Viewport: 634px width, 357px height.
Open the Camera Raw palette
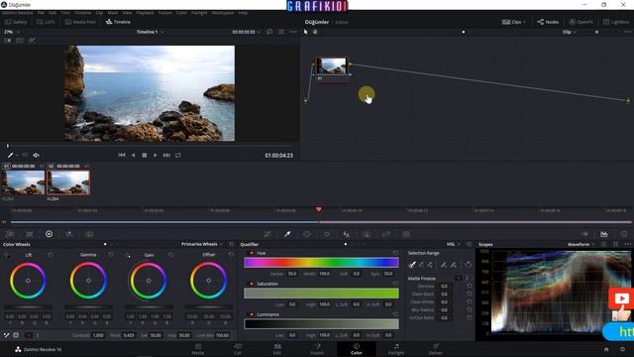point(10,234)
